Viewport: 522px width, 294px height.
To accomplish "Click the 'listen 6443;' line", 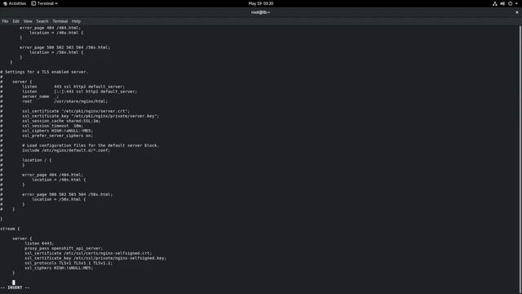I will click(x=39, y=243).
